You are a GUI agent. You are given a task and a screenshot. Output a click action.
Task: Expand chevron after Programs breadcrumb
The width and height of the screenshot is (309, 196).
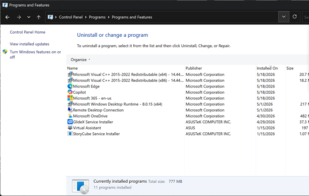(x=109, y=17)
